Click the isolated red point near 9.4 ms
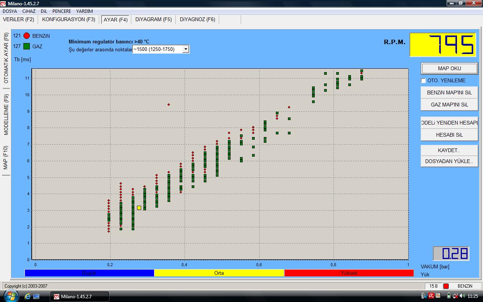The image size is (483, 302). pyautogui.click(x=169, y=105)
